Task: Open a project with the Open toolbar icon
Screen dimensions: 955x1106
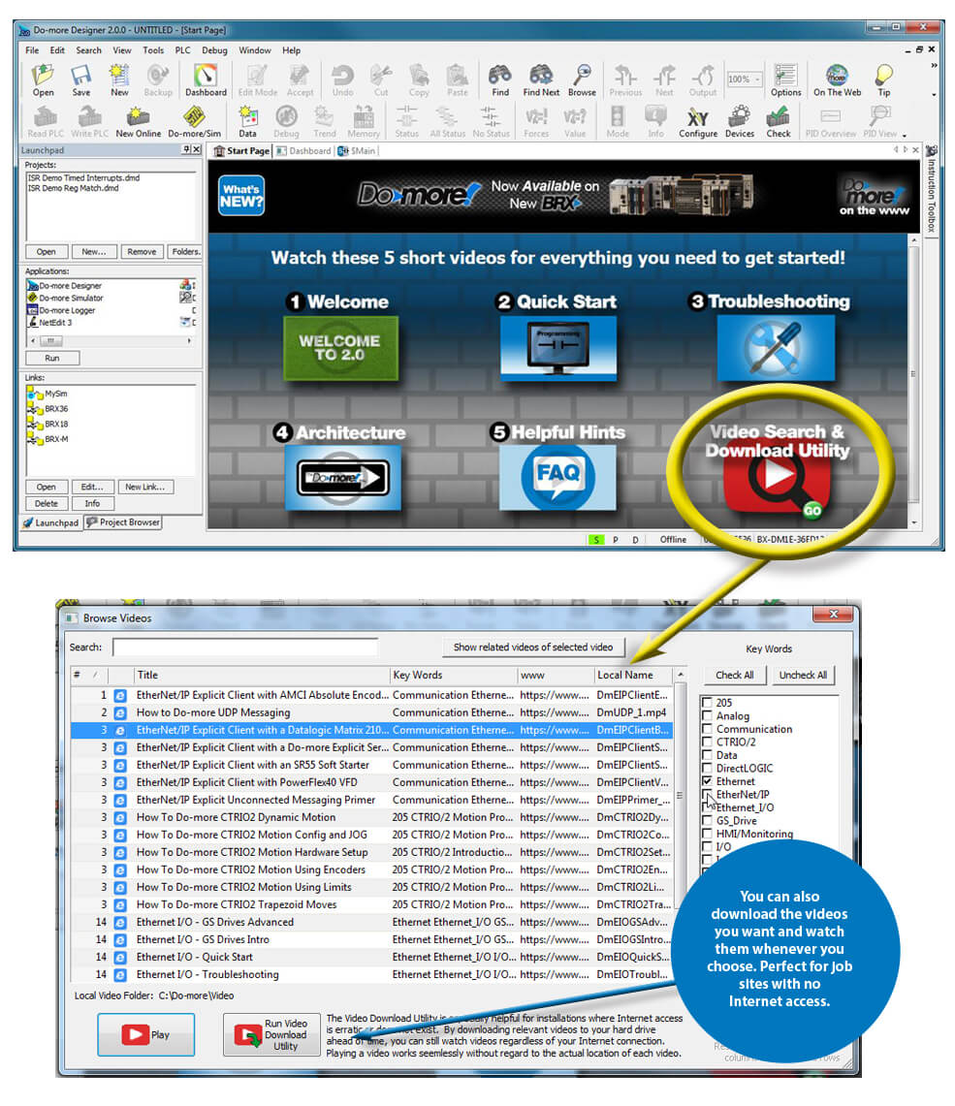Action: (x=43, y=79)
